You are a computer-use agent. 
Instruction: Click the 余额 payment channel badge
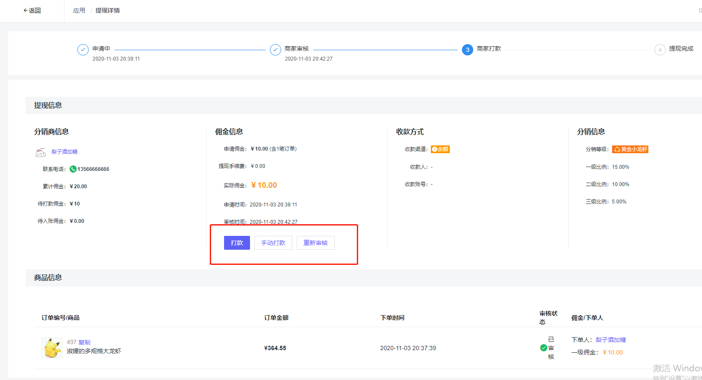click(x=440, y=149)
